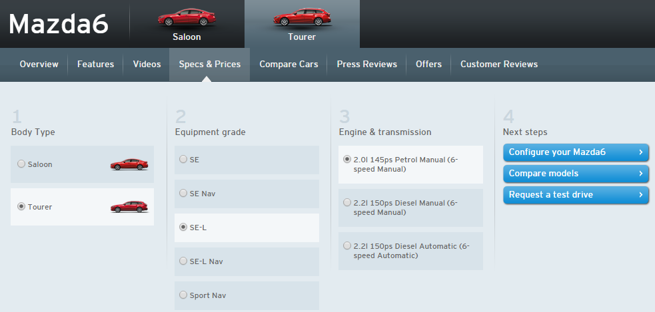Click the arrow on Configure your Mazda6
The width and height of the screenshot is (655, 312).
tap(641, 152)
